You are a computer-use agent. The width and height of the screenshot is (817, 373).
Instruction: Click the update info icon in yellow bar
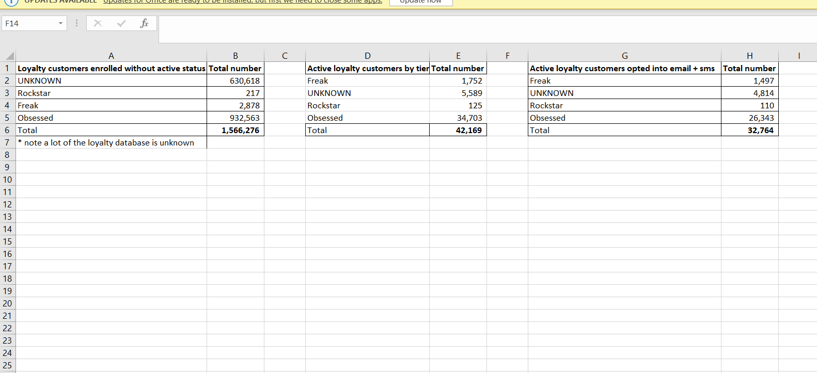pos(11,2)
